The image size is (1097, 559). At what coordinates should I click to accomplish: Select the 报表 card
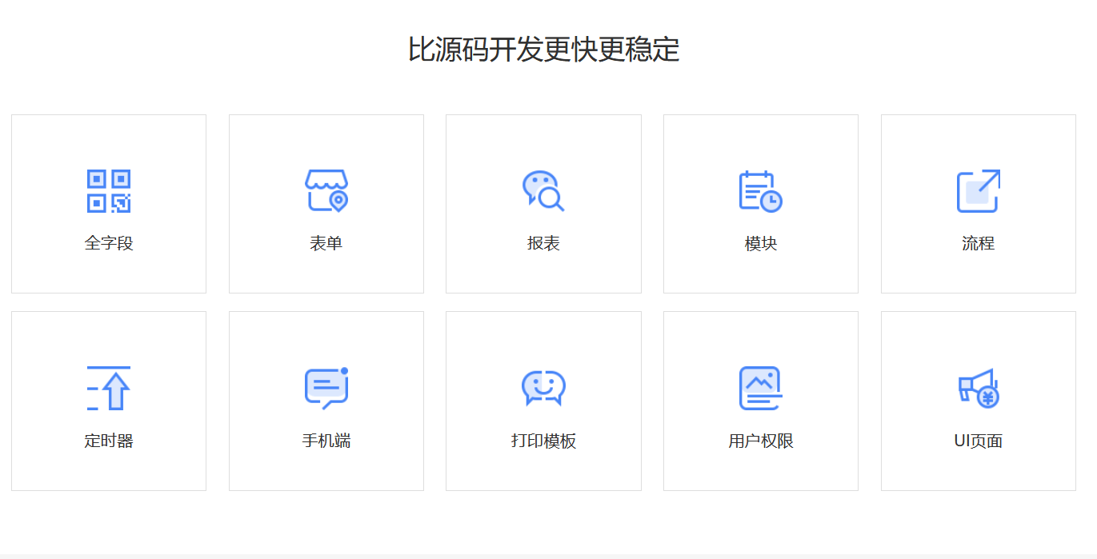543,203
